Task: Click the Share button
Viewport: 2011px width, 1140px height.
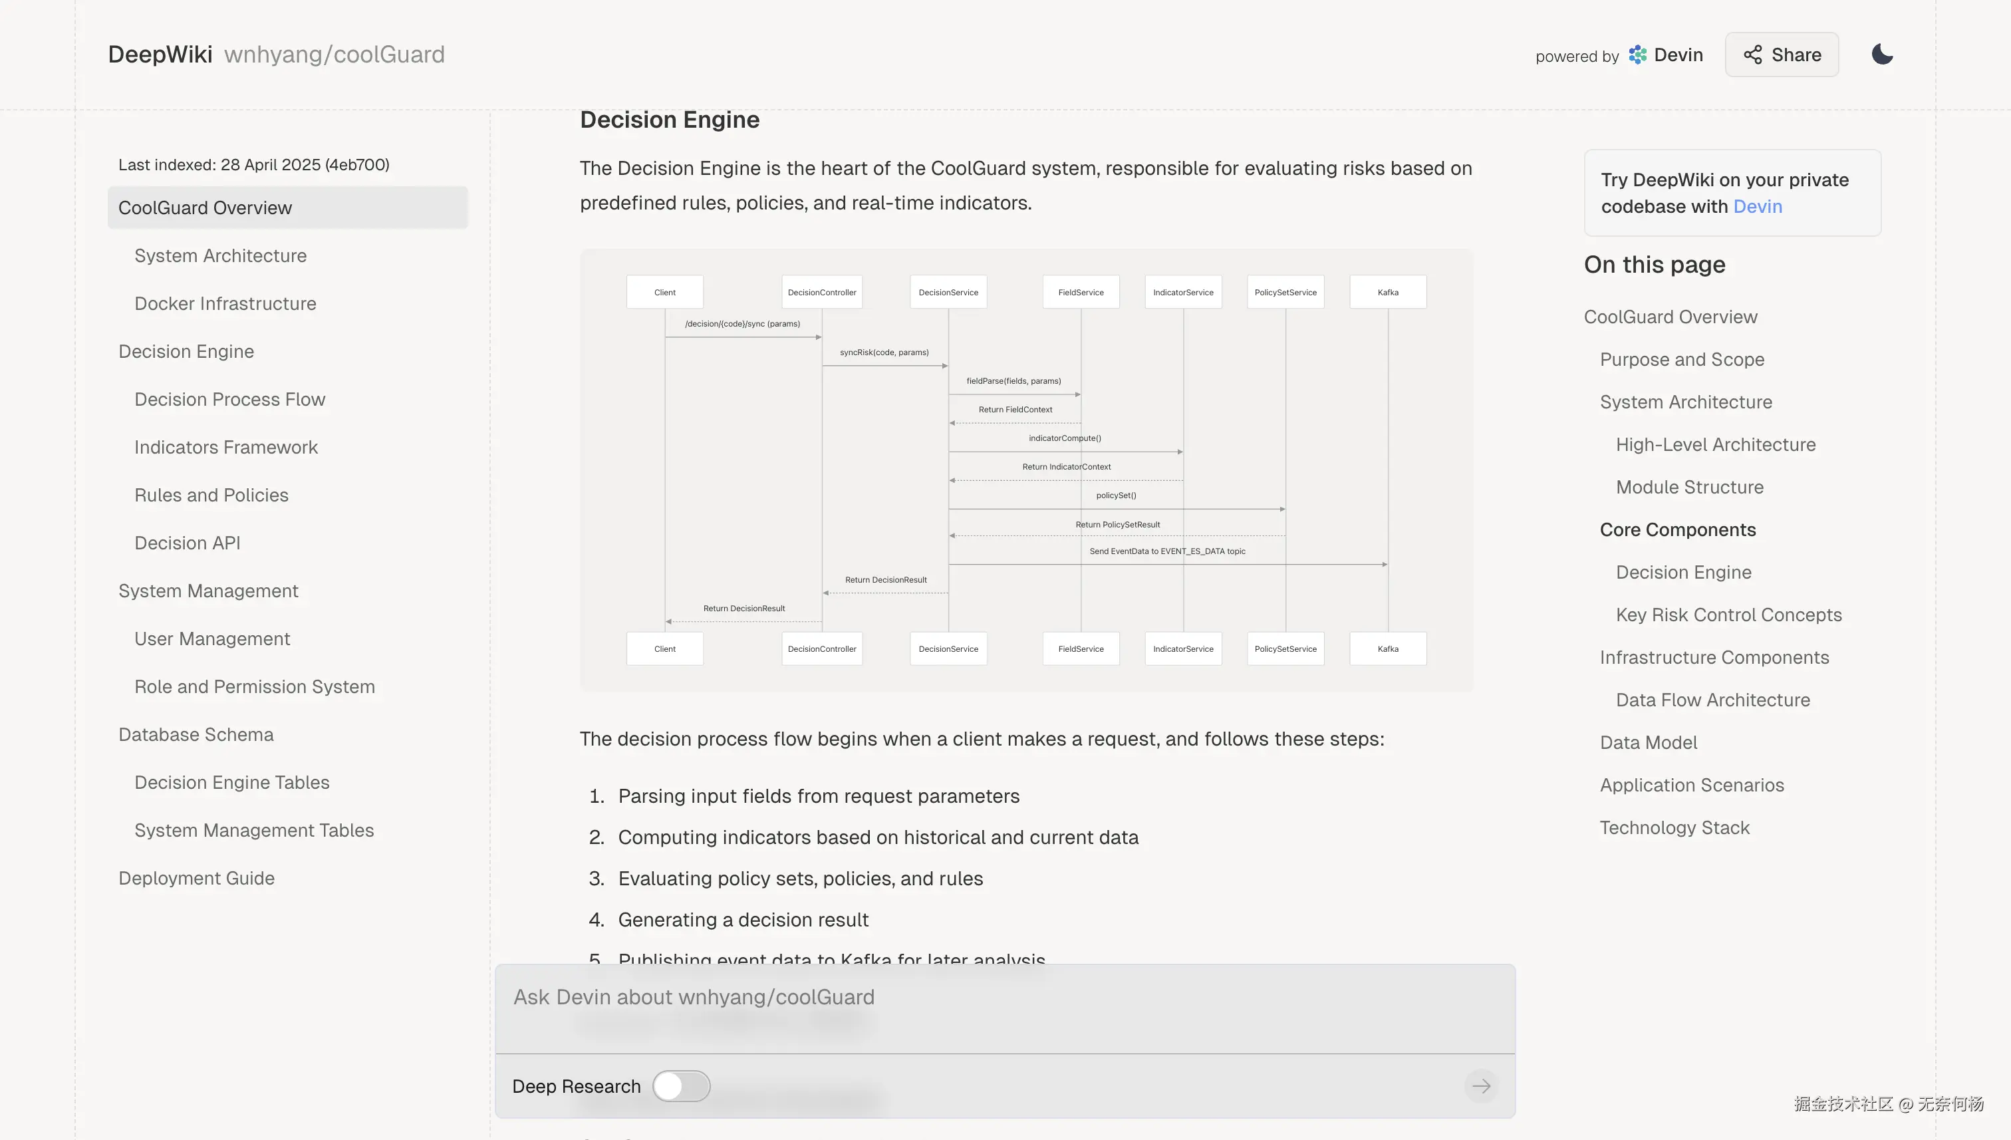Action: point(1782,55)
